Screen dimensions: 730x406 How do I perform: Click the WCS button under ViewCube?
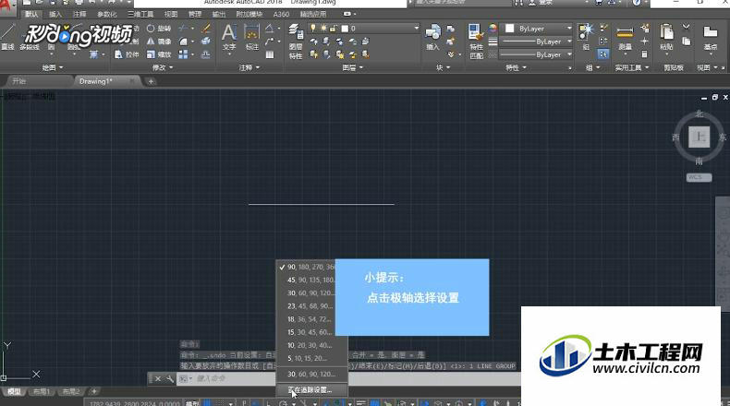click(x=699, y=177)
